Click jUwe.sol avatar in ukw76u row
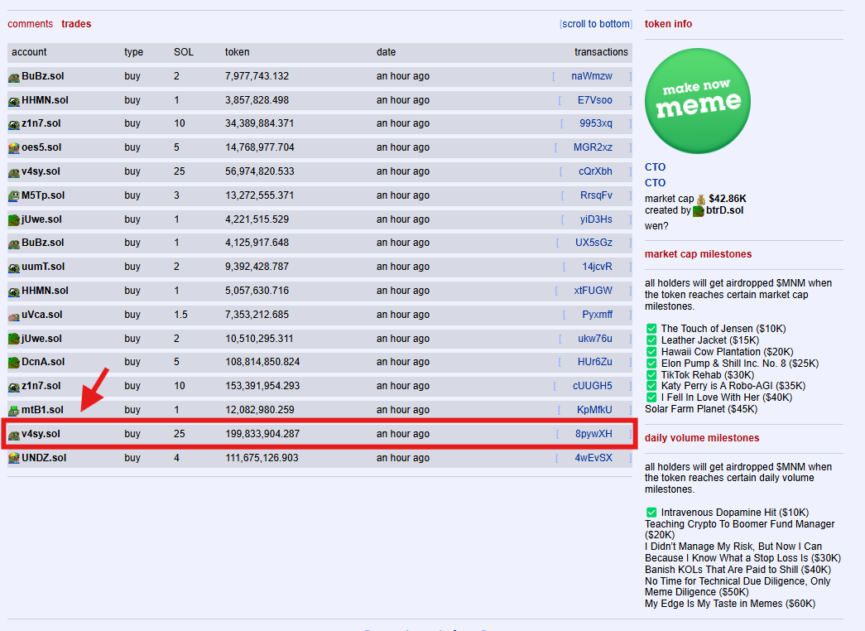 [14, 340]
